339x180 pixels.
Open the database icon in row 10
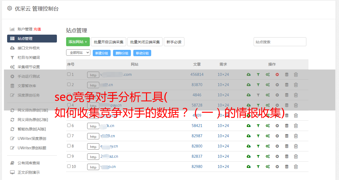[x=287, y=167]
